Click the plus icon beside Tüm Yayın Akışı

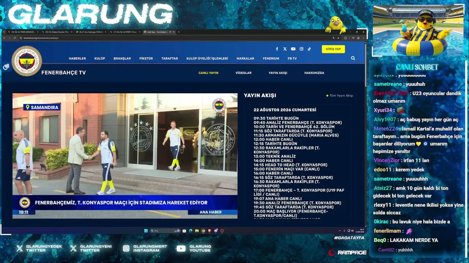pos(327,96)
